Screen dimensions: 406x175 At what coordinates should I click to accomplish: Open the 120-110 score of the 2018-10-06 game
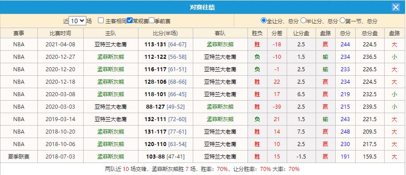pyautogui.click(x=155, y=144)
